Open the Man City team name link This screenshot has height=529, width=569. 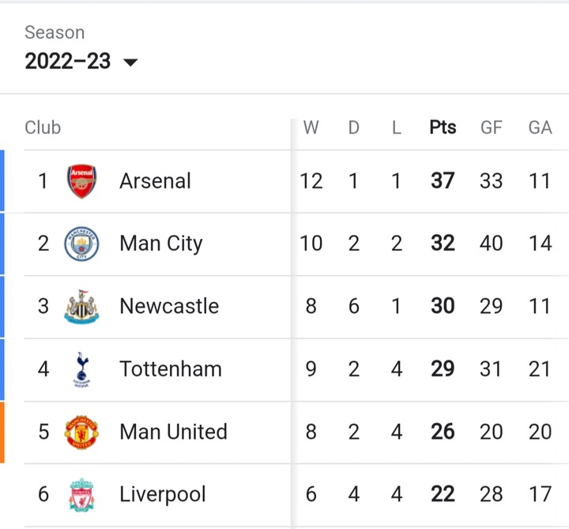point(161,244)
